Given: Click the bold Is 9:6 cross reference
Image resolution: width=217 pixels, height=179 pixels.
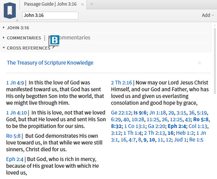Looking at the screenshot, I should click(140, 113).
